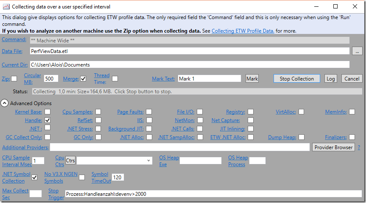
Task: Enable the IIS checkbox
Action: point(149,120)
